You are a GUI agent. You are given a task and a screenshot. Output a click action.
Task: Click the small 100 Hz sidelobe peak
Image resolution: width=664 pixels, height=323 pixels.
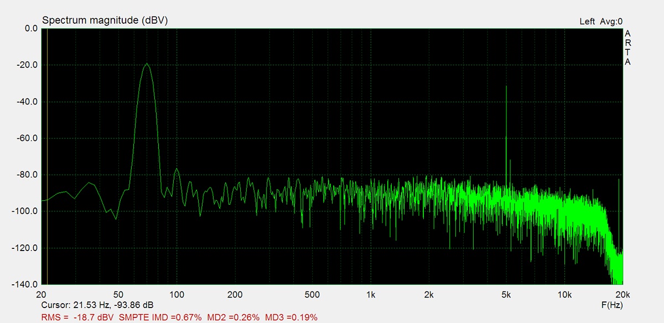[177, 169]
